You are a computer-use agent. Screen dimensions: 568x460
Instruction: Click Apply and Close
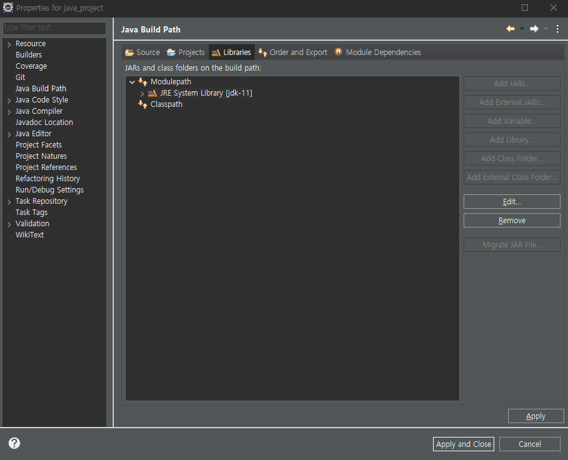click(x=464, y=444)
